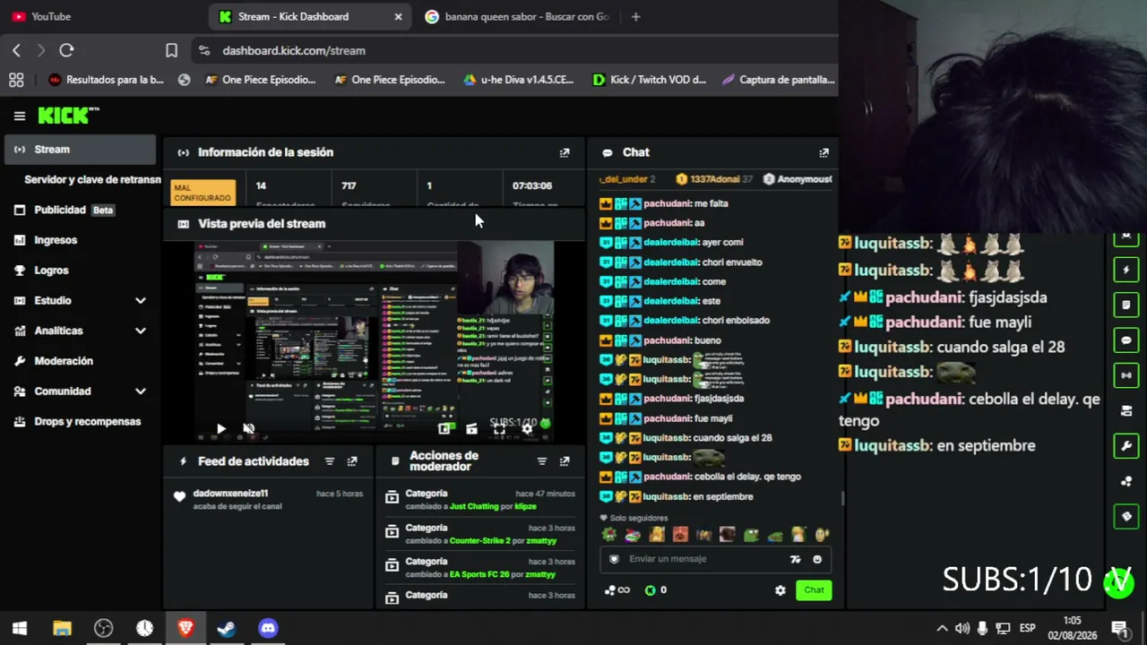This screenshot has height=645, width=1147.
Task: Open the Kick hamburger menu
Action: point(19,116)
